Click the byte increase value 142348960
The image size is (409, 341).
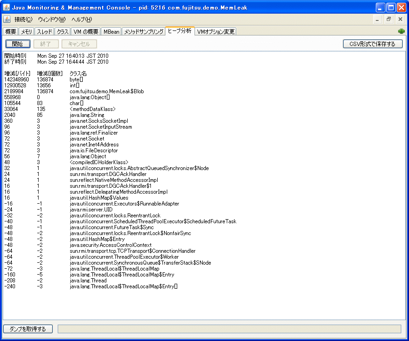[x=17, y=80]
